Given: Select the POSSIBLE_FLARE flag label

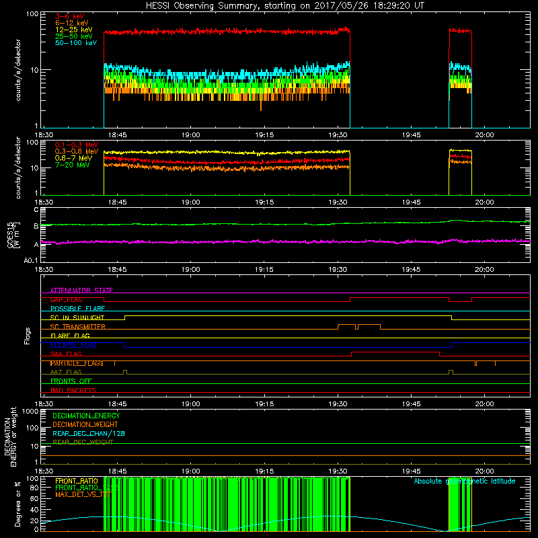Looking at the screenshot, I should (77, 309).
